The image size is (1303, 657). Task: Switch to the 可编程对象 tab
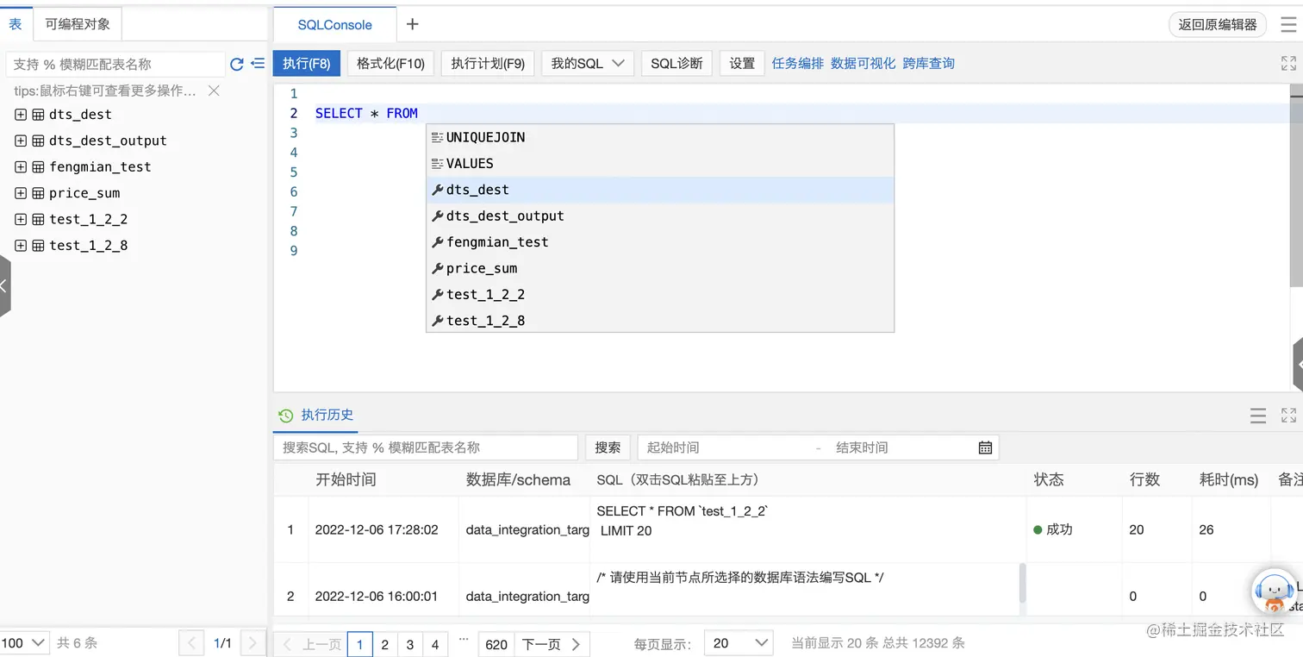coord(77,23)
